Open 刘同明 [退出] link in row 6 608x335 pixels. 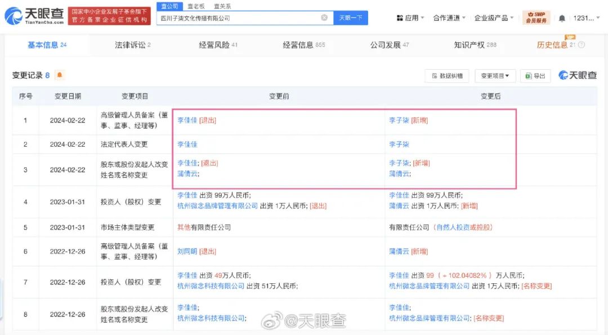click(x=196, y=252)
